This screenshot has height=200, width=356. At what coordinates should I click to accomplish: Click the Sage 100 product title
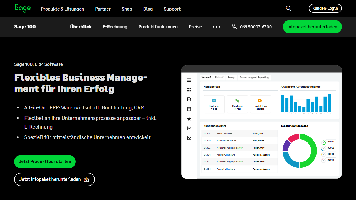tap(25, 27)
